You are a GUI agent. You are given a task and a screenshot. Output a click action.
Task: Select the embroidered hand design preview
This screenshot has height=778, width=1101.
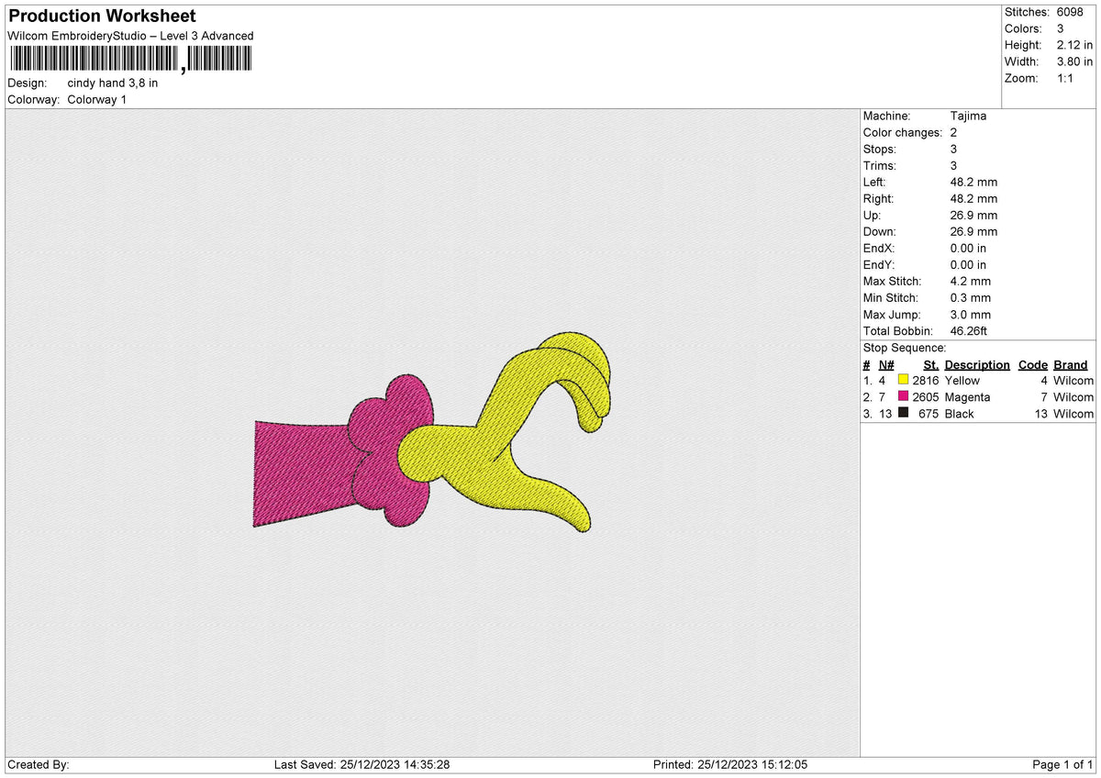(x=431, y=434)
